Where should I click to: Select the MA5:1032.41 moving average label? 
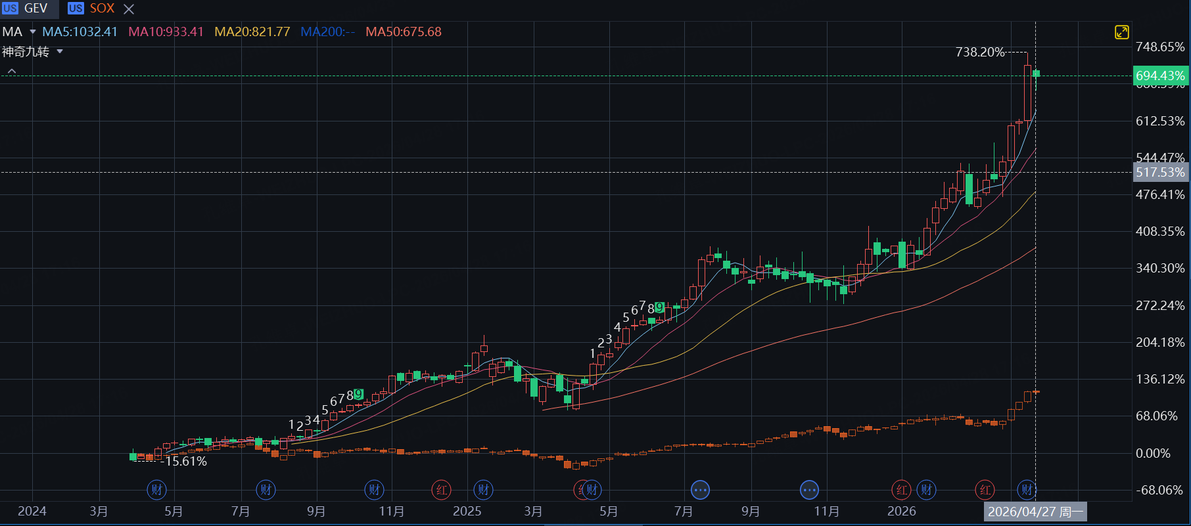[x=80, y=32]
